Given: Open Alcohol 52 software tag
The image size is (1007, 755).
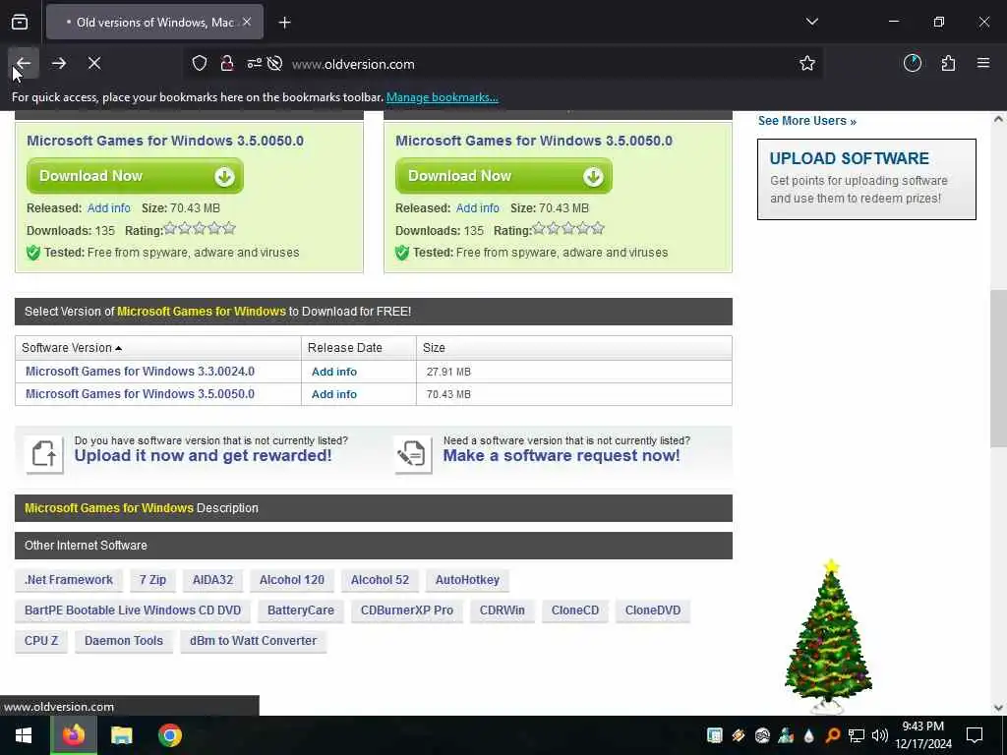Looking at the screenshot, I should (x=380, y=580).
